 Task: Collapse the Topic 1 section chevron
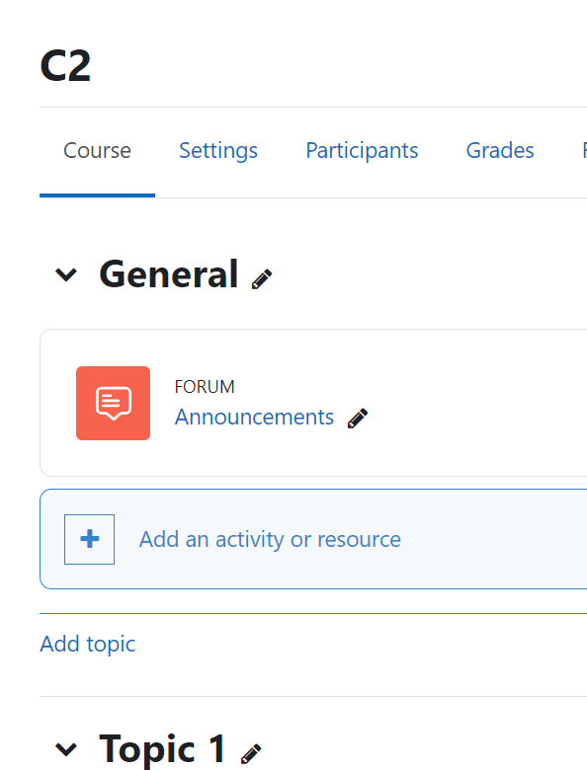pyautogui.click(x=66, y=749)
